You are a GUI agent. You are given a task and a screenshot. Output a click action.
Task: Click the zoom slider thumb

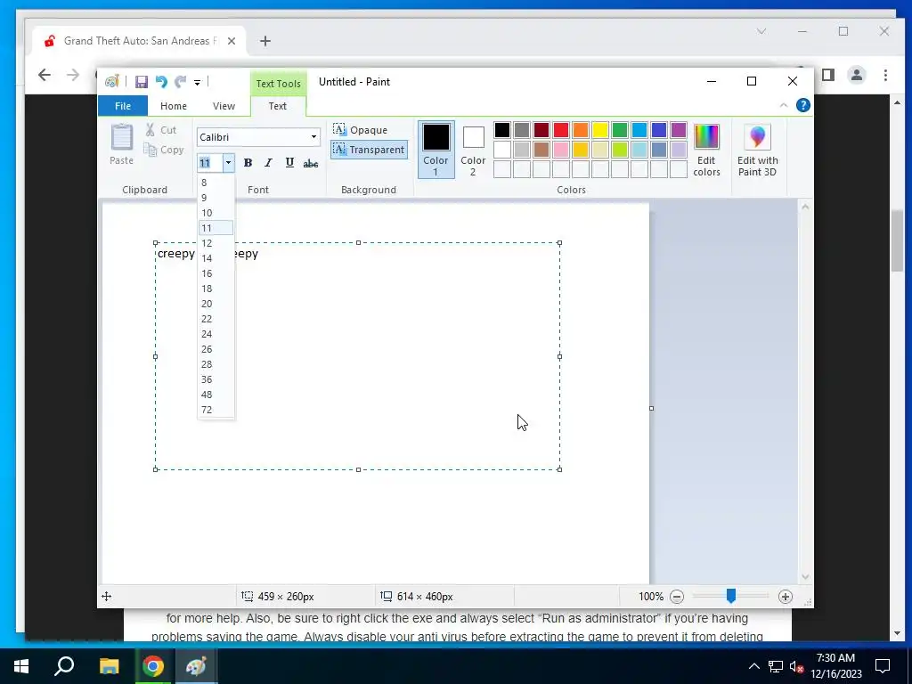point(731,596)
